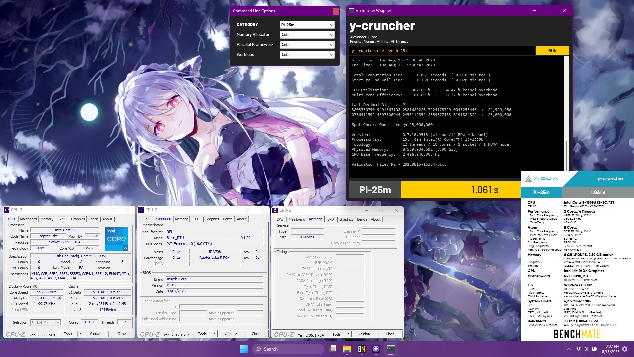Click the yellow 1.061 s result bar
Viewport: 634px width, 357px height.
[x=461, y=190]
